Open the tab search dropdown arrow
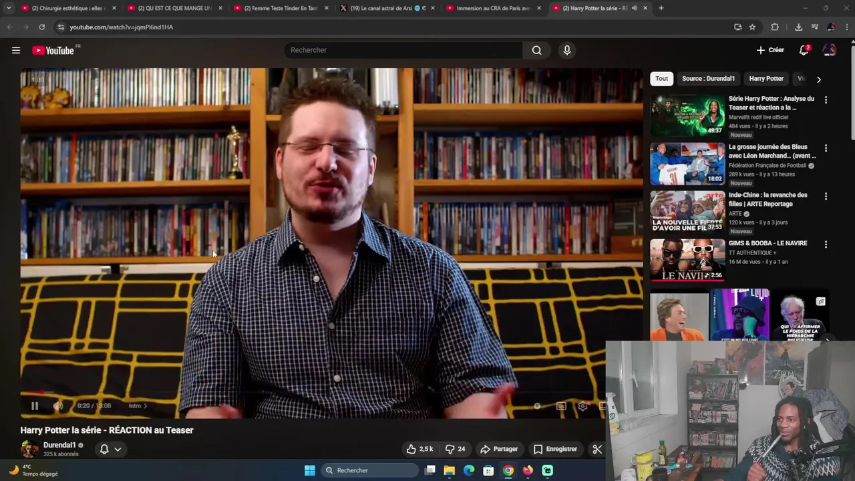 pos(9,8)
